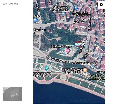This screenshot has height=104, width=138.
Task: Open the Sözbir thumbnail image
Action: [12, 94]
